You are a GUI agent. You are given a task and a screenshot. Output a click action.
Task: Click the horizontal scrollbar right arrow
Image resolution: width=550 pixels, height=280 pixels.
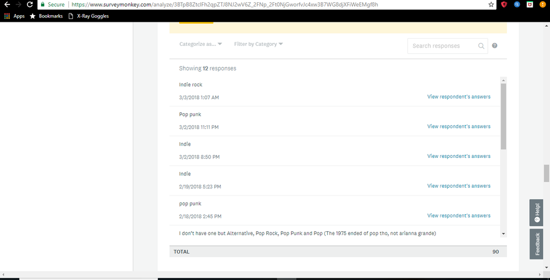coord(540,275)
